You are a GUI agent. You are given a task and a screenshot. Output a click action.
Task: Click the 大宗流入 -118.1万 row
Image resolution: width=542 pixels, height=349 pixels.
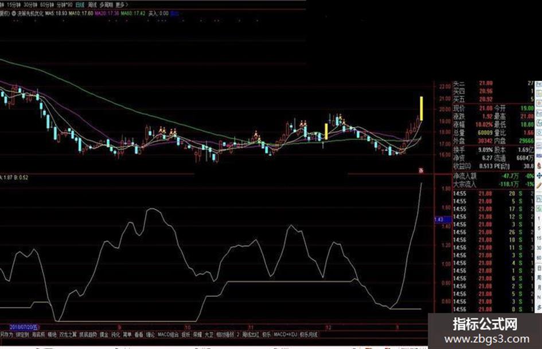click(x=494, y=185)
